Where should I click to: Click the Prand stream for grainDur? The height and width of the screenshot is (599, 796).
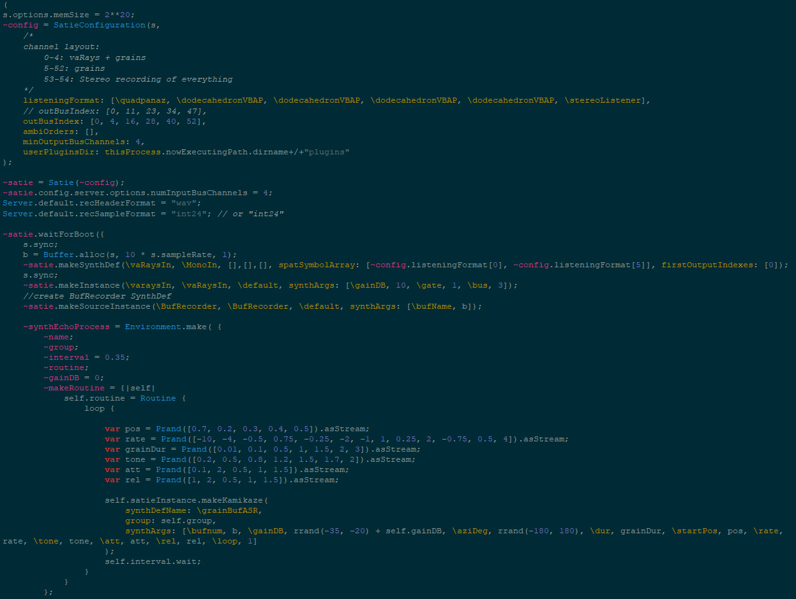(195, 449)
